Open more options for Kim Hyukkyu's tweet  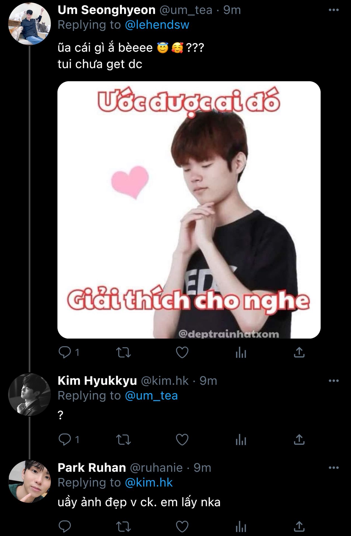coord(334,381)
